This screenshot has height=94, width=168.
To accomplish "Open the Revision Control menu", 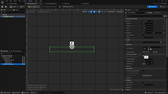I will pyautogui.click(x=161, y=93).
